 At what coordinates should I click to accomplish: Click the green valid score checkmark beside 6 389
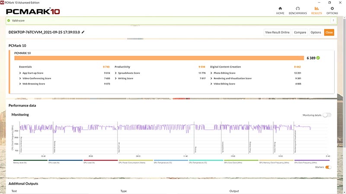pyautogui.click(x=318, y=57)
